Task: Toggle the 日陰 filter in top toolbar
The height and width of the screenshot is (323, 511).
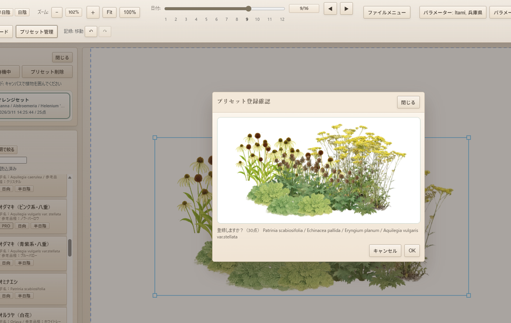Action: 22,12
